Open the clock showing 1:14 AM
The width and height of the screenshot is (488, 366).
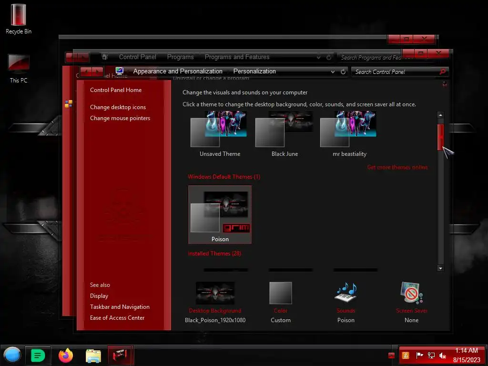[x=466, y=355]
